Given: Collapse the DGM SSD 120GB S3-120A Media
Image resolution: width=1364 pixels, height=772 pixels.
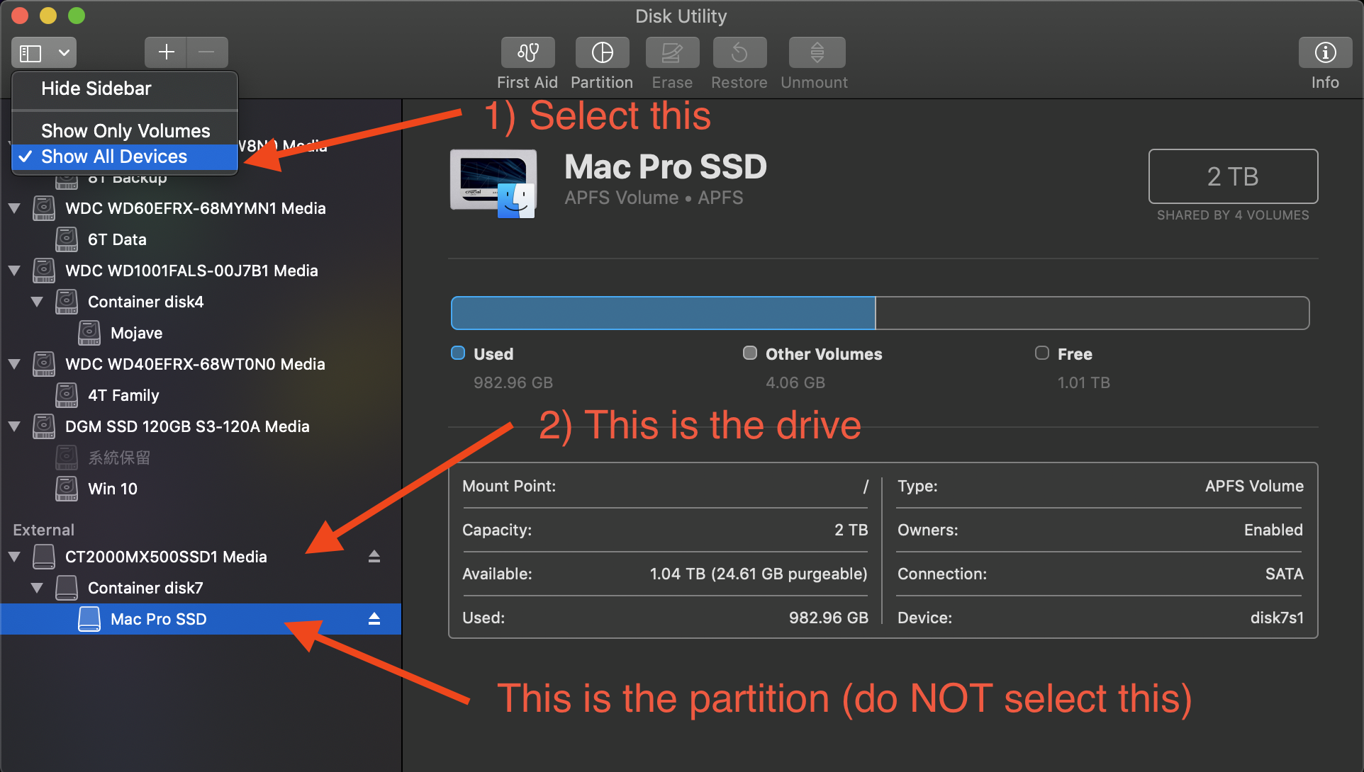Looking at the screenshot, I should (14, 426).
